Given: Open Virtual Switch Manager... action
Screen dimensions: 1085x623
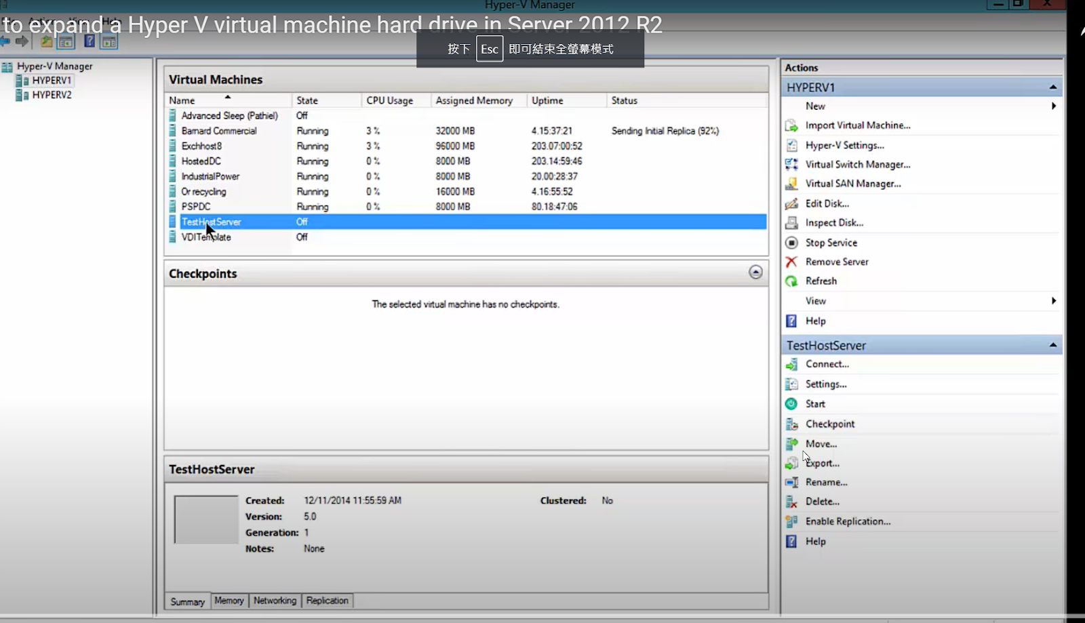Looking at the screenshot, I should point(858,164).
